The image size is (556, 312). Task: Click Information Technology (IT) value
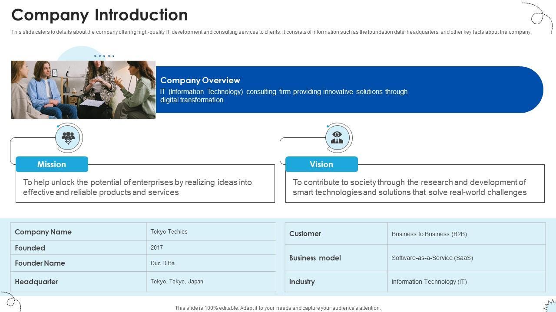click(429, 282)
